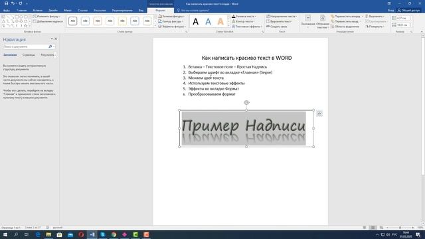Screen dimensions: 425x239
Task: Open Skype from taskbar
Action: coord(103,234)
